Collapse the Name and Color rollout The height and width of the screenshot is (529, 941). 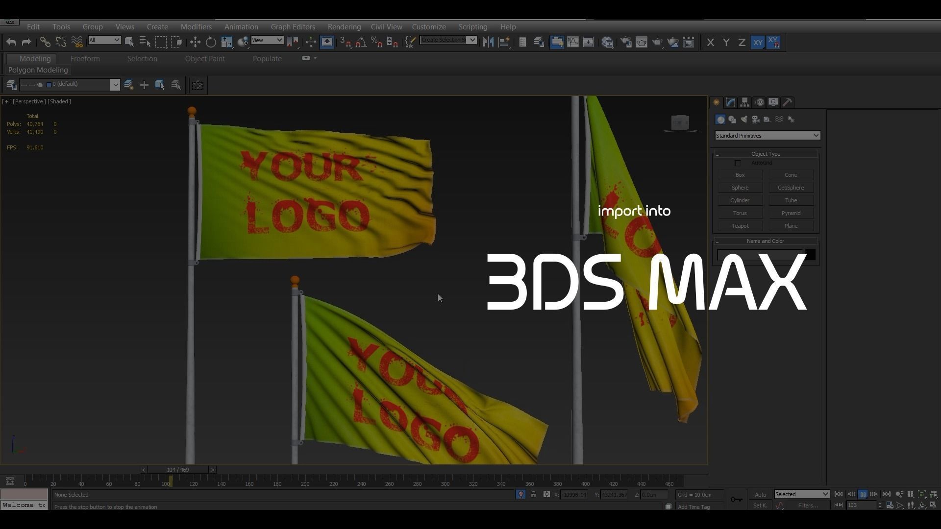(x=766, y=241)
